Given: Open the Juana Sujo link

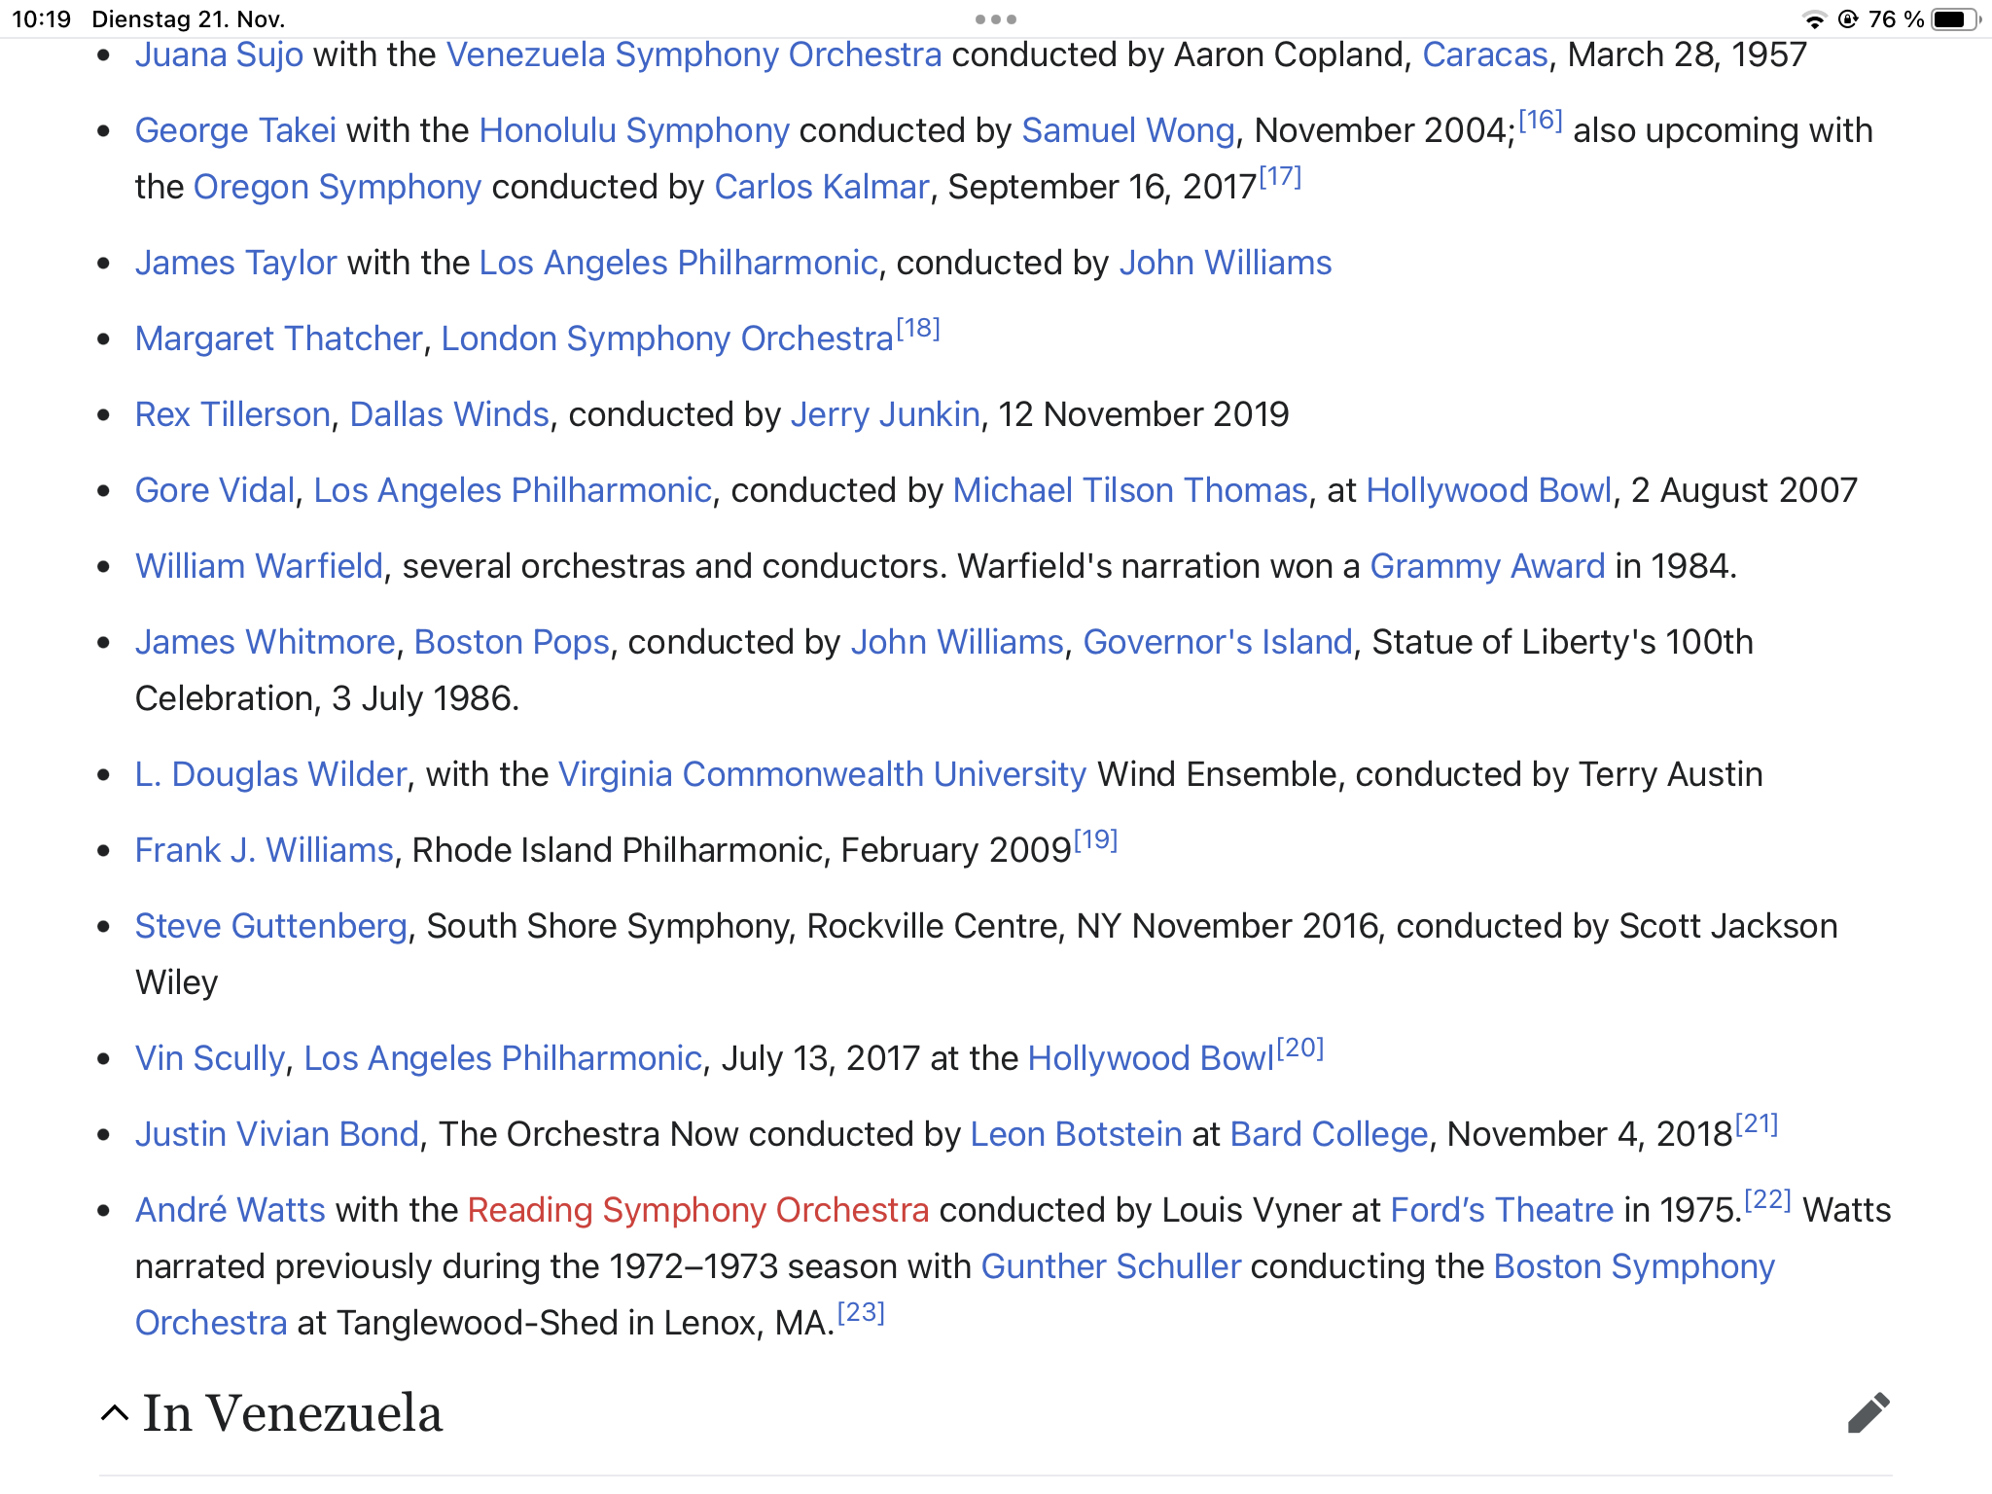Looking at the screenshot, I should 219,54.
